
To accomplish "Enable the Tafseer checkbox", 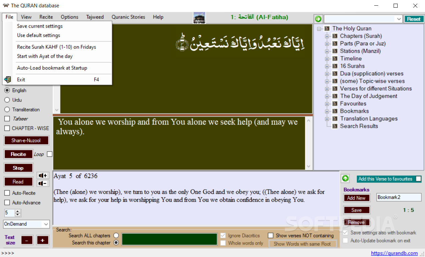I will pyautogui.click(x=7, y=118).
